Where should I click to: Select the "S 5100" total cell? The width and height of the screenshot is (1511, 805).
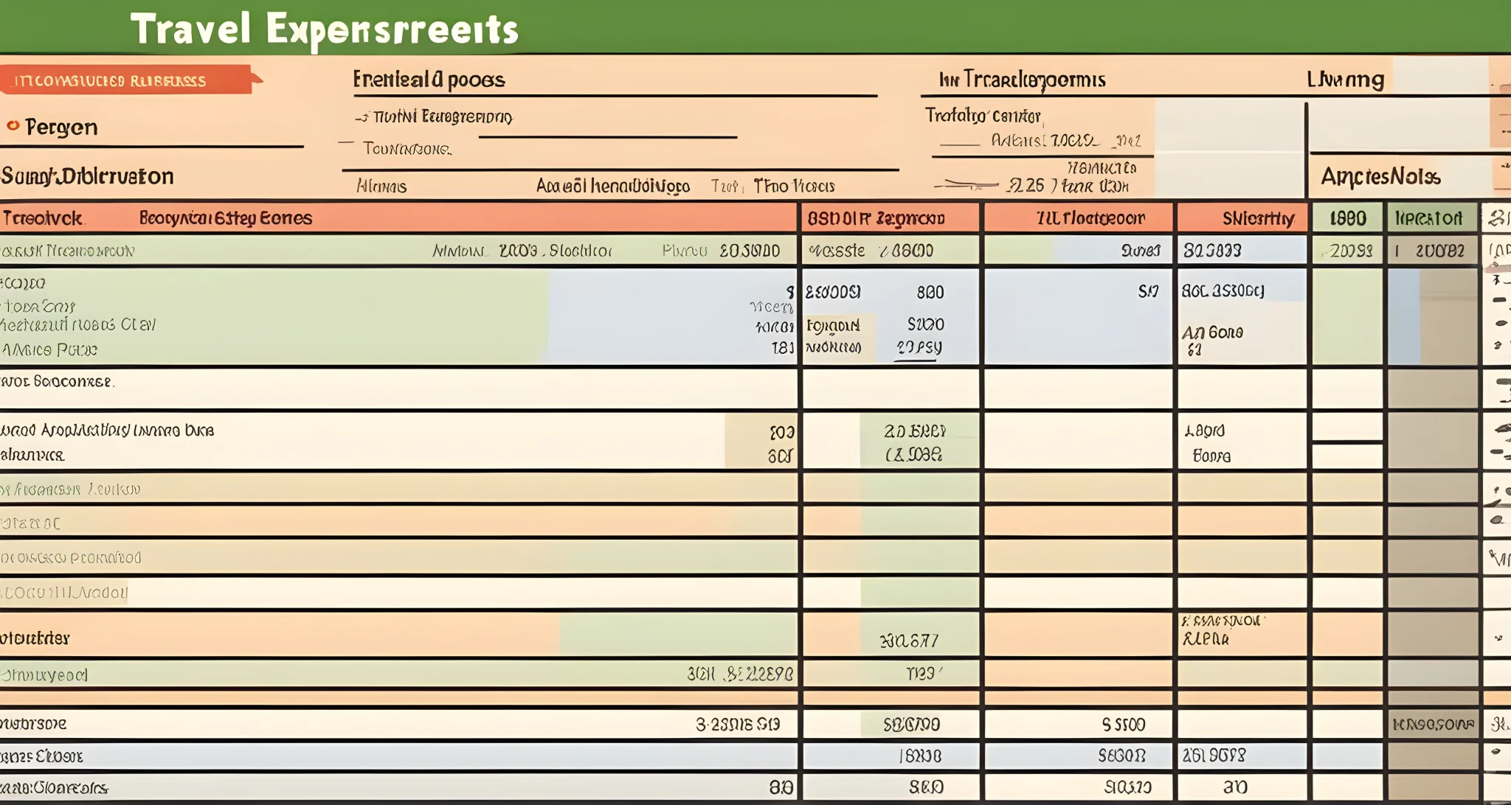pos(1124,725)
